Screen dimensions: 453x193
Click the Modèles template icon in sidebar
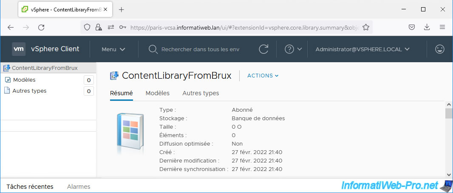(x=8, y=80)
